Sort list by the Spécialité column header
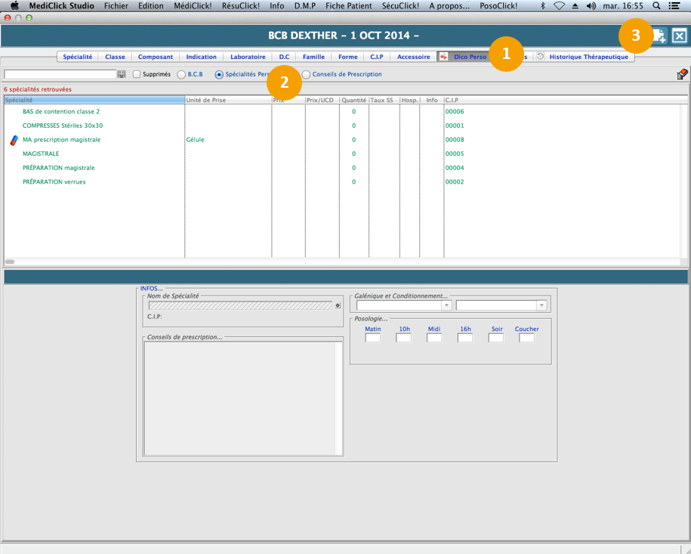Screen dimensions: 691x554 pyautogui.click(x=94, y=100)
